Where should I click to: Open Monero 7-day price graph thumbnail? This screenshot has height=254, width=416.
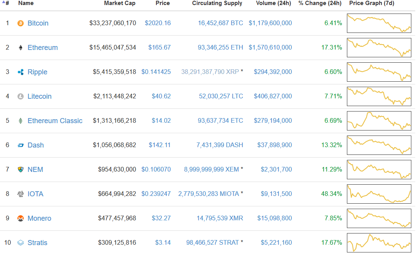point(379,218)
